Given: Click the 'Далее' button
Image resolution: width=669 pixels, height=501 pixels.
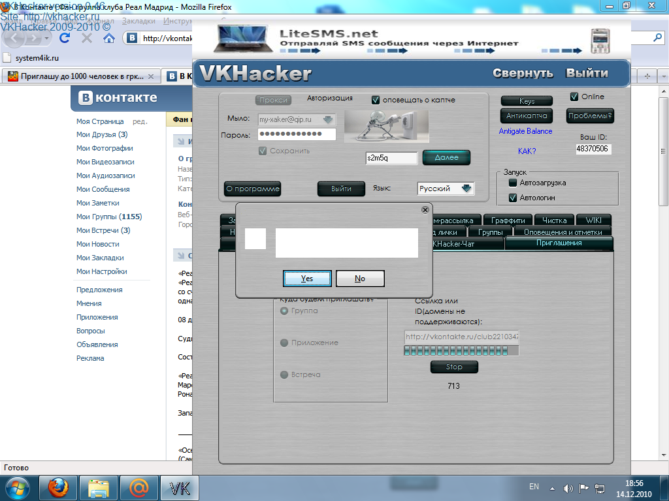Looking at the screenshot, I should pyautogui.click(x=446, y=158).
